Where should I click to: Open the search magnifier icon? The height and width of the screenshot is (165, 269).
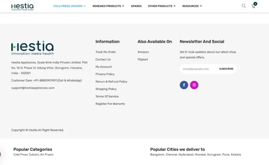tap(244, 6)
